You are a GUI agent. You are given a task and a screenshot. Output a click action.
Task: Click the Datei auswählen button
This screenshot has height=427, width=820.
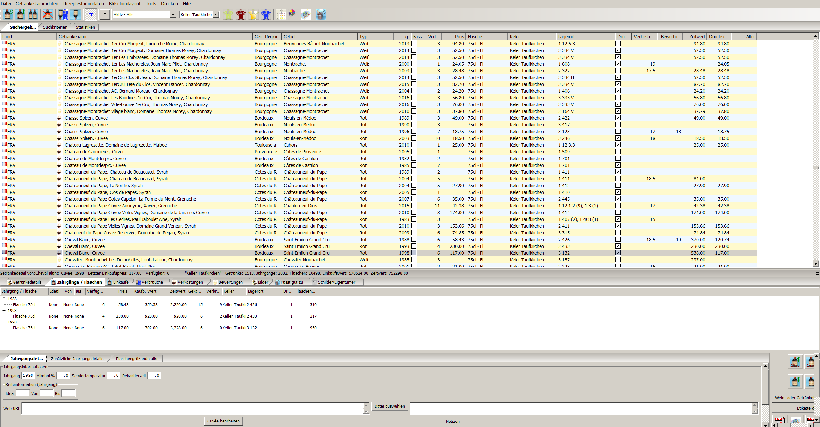(x=389, y=406)
